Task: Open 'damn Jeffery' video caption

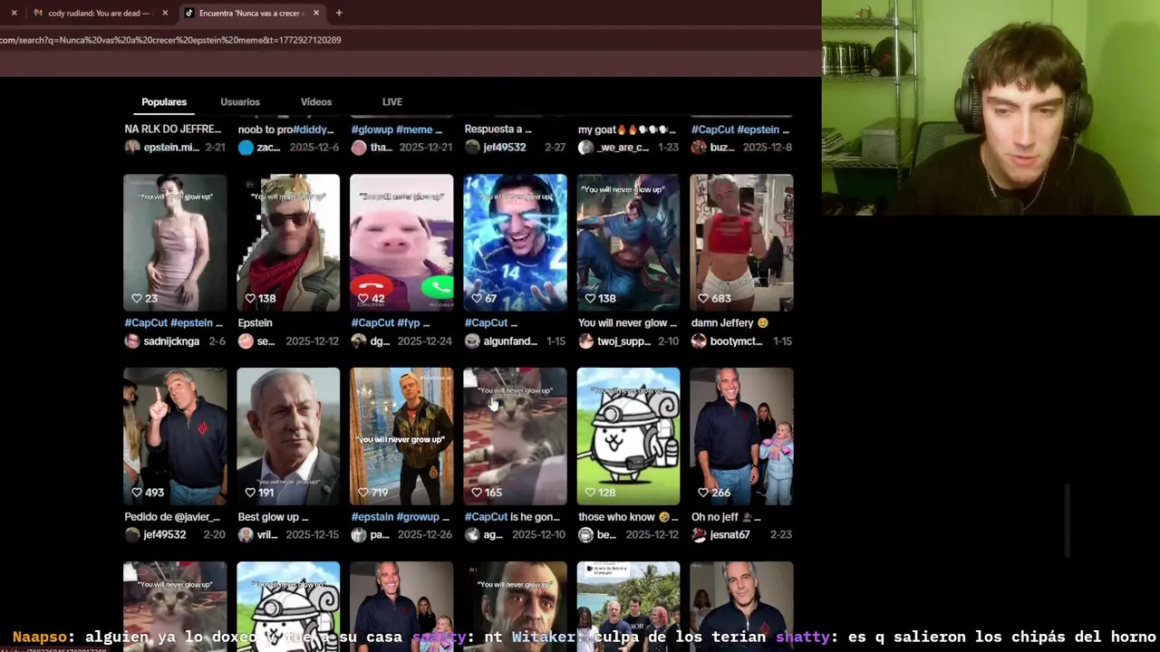Action: [730, 322]
